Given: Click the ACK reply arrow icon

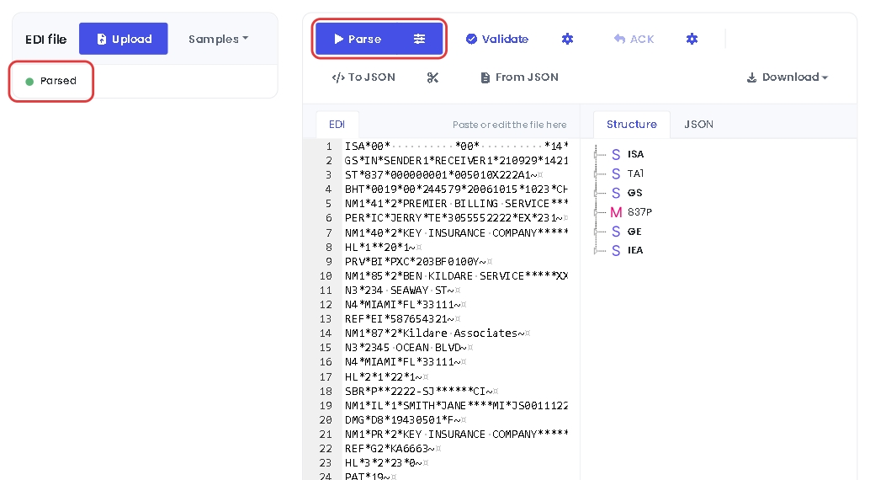Looking at the screenshot, I should (619, 39).
